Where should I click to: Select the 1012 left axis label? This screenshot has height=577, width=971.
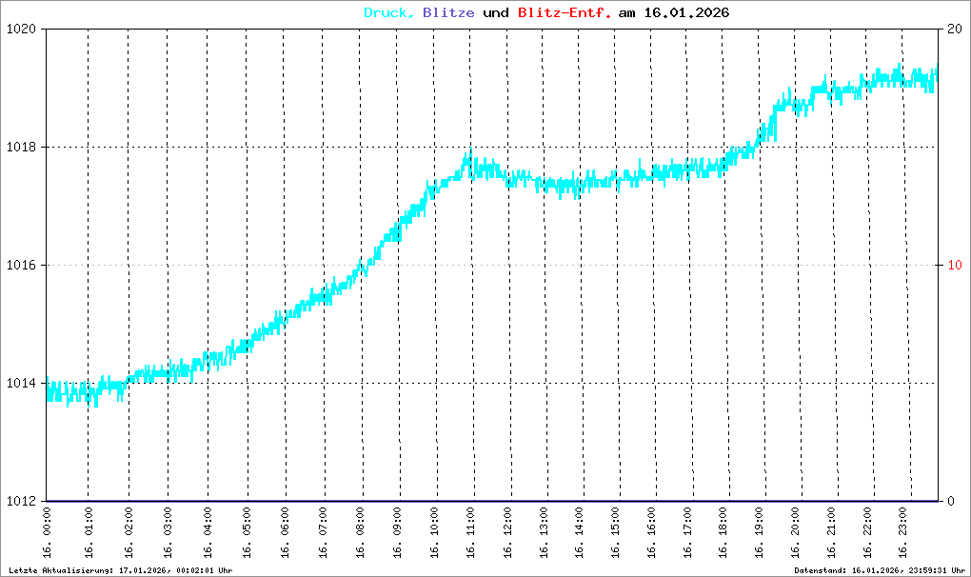19,501
